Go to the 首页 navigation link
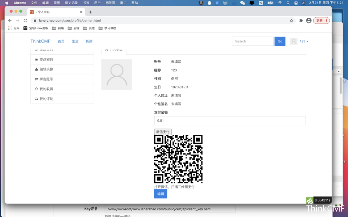This screenshot has height=217, width=348. [x=61, y=41]
